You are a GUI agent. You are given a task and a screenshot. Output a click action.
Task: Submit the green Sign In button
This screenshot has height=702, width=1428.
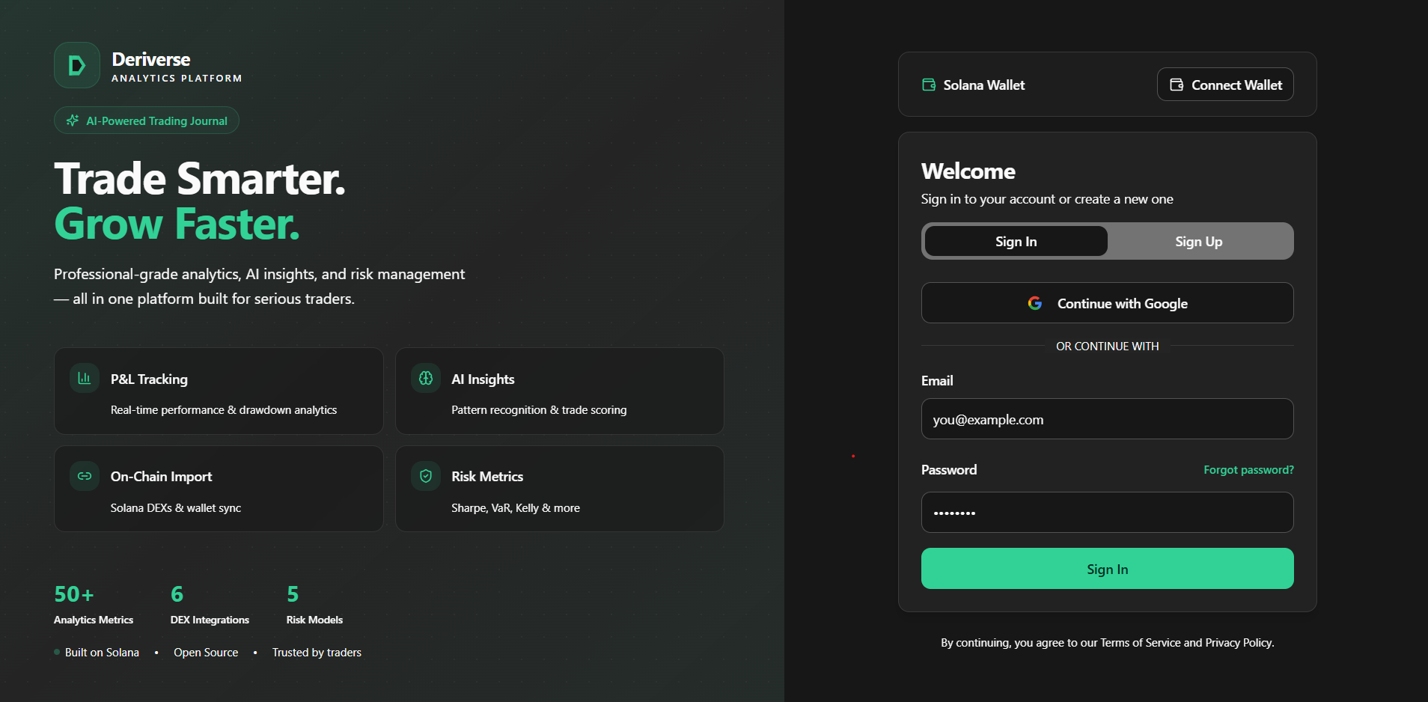pos(1108,569)
